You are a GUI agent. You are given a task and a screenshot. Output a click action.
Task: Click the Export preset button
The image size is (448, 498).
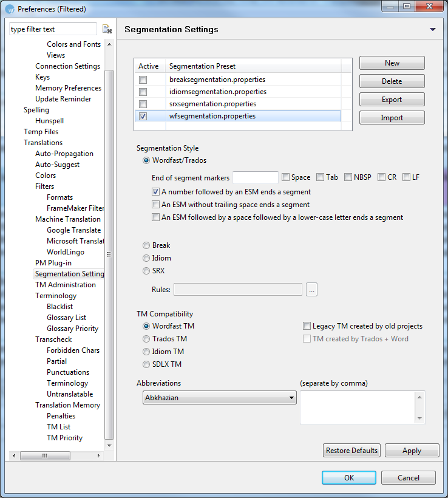[392, 100]
